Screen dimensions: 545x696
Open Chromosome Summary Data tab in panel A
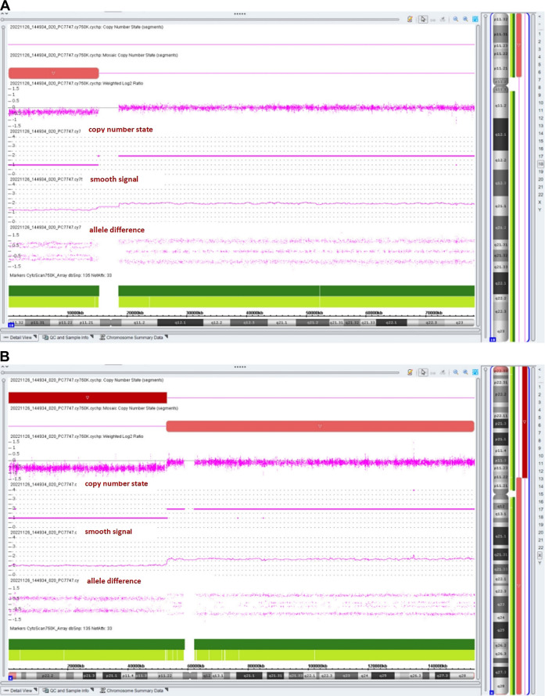click(x=133, y=337)
